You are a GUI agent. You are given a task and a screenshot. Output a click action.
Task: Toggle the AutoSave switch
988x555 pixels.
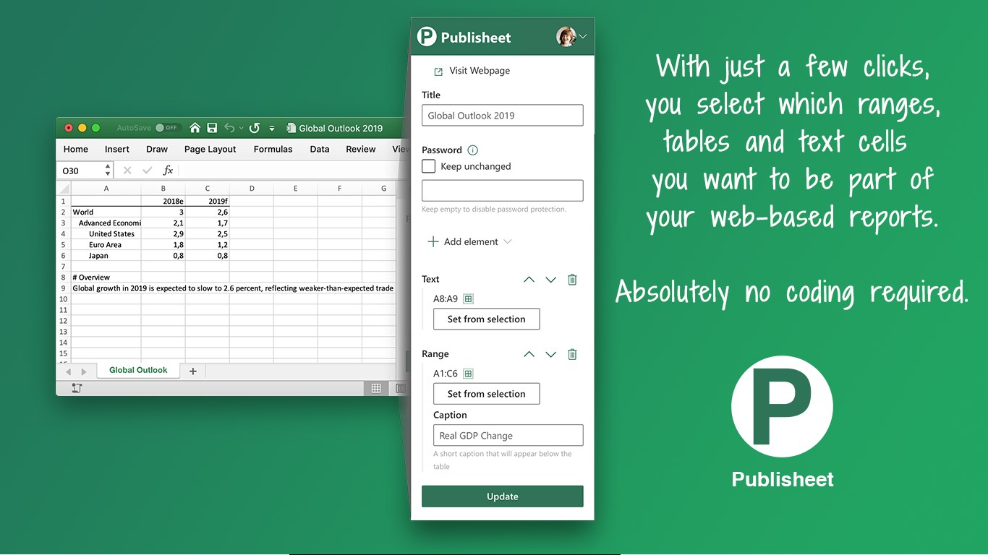click(168, 128)
